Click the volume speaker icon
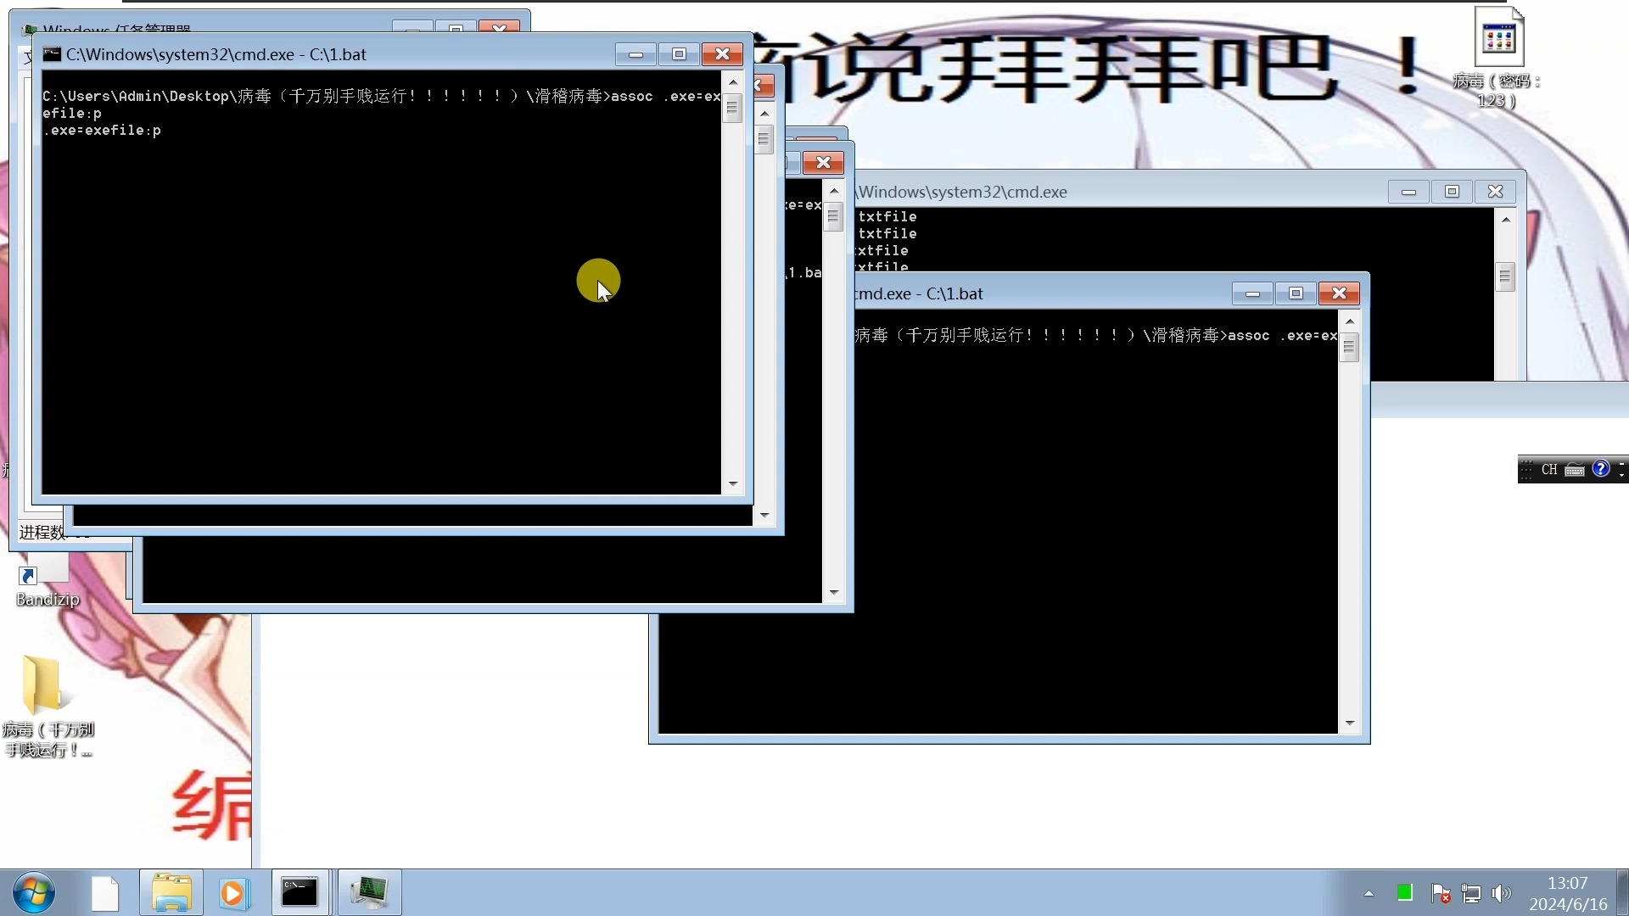 point(1502,893)
